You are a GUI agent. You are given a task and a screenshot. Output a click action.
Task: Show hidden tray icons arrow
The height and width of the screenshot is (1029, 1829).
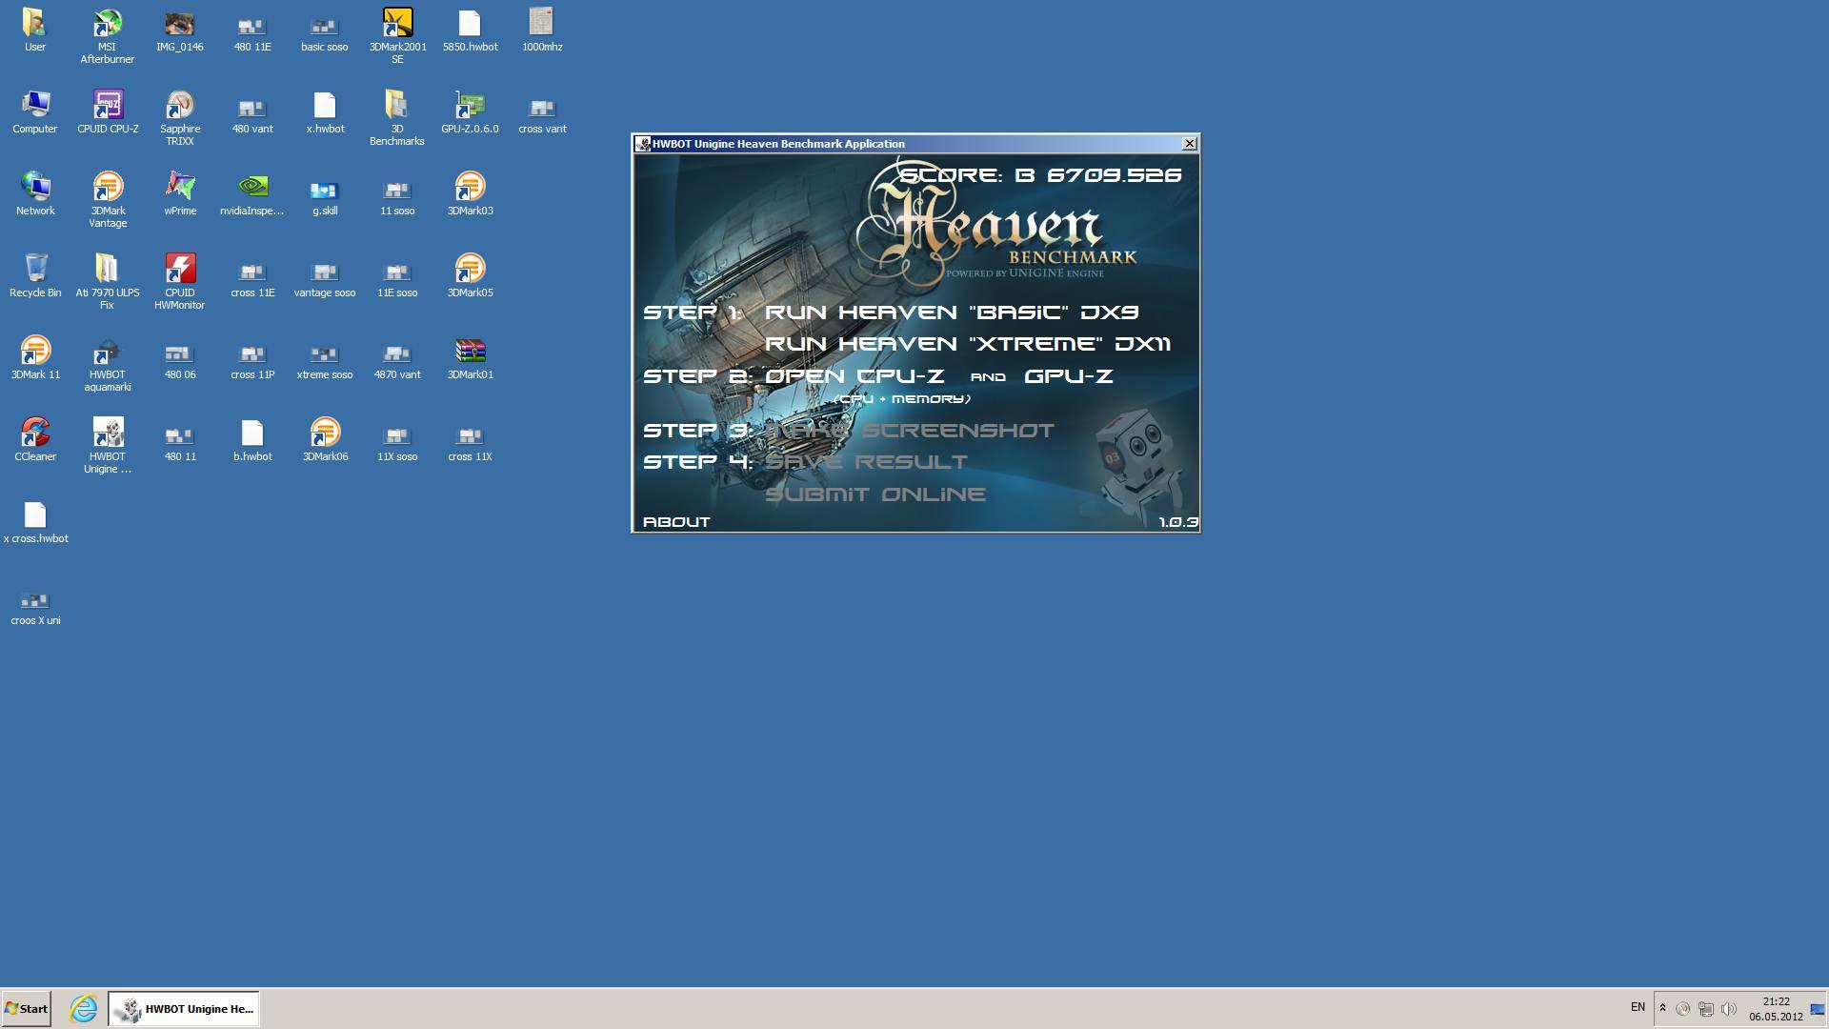coord(1662,1008)
